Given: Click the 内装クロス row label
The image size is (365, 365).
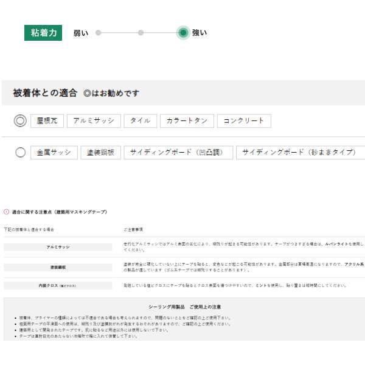Looking at the screenshot, I should [x=58, y=285].
